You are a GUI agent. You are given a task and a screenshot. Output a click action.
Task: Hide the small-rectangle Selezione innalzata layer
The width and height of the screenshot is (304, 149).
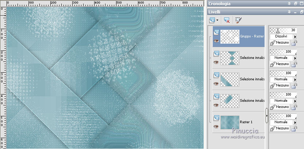coord(216,105)
